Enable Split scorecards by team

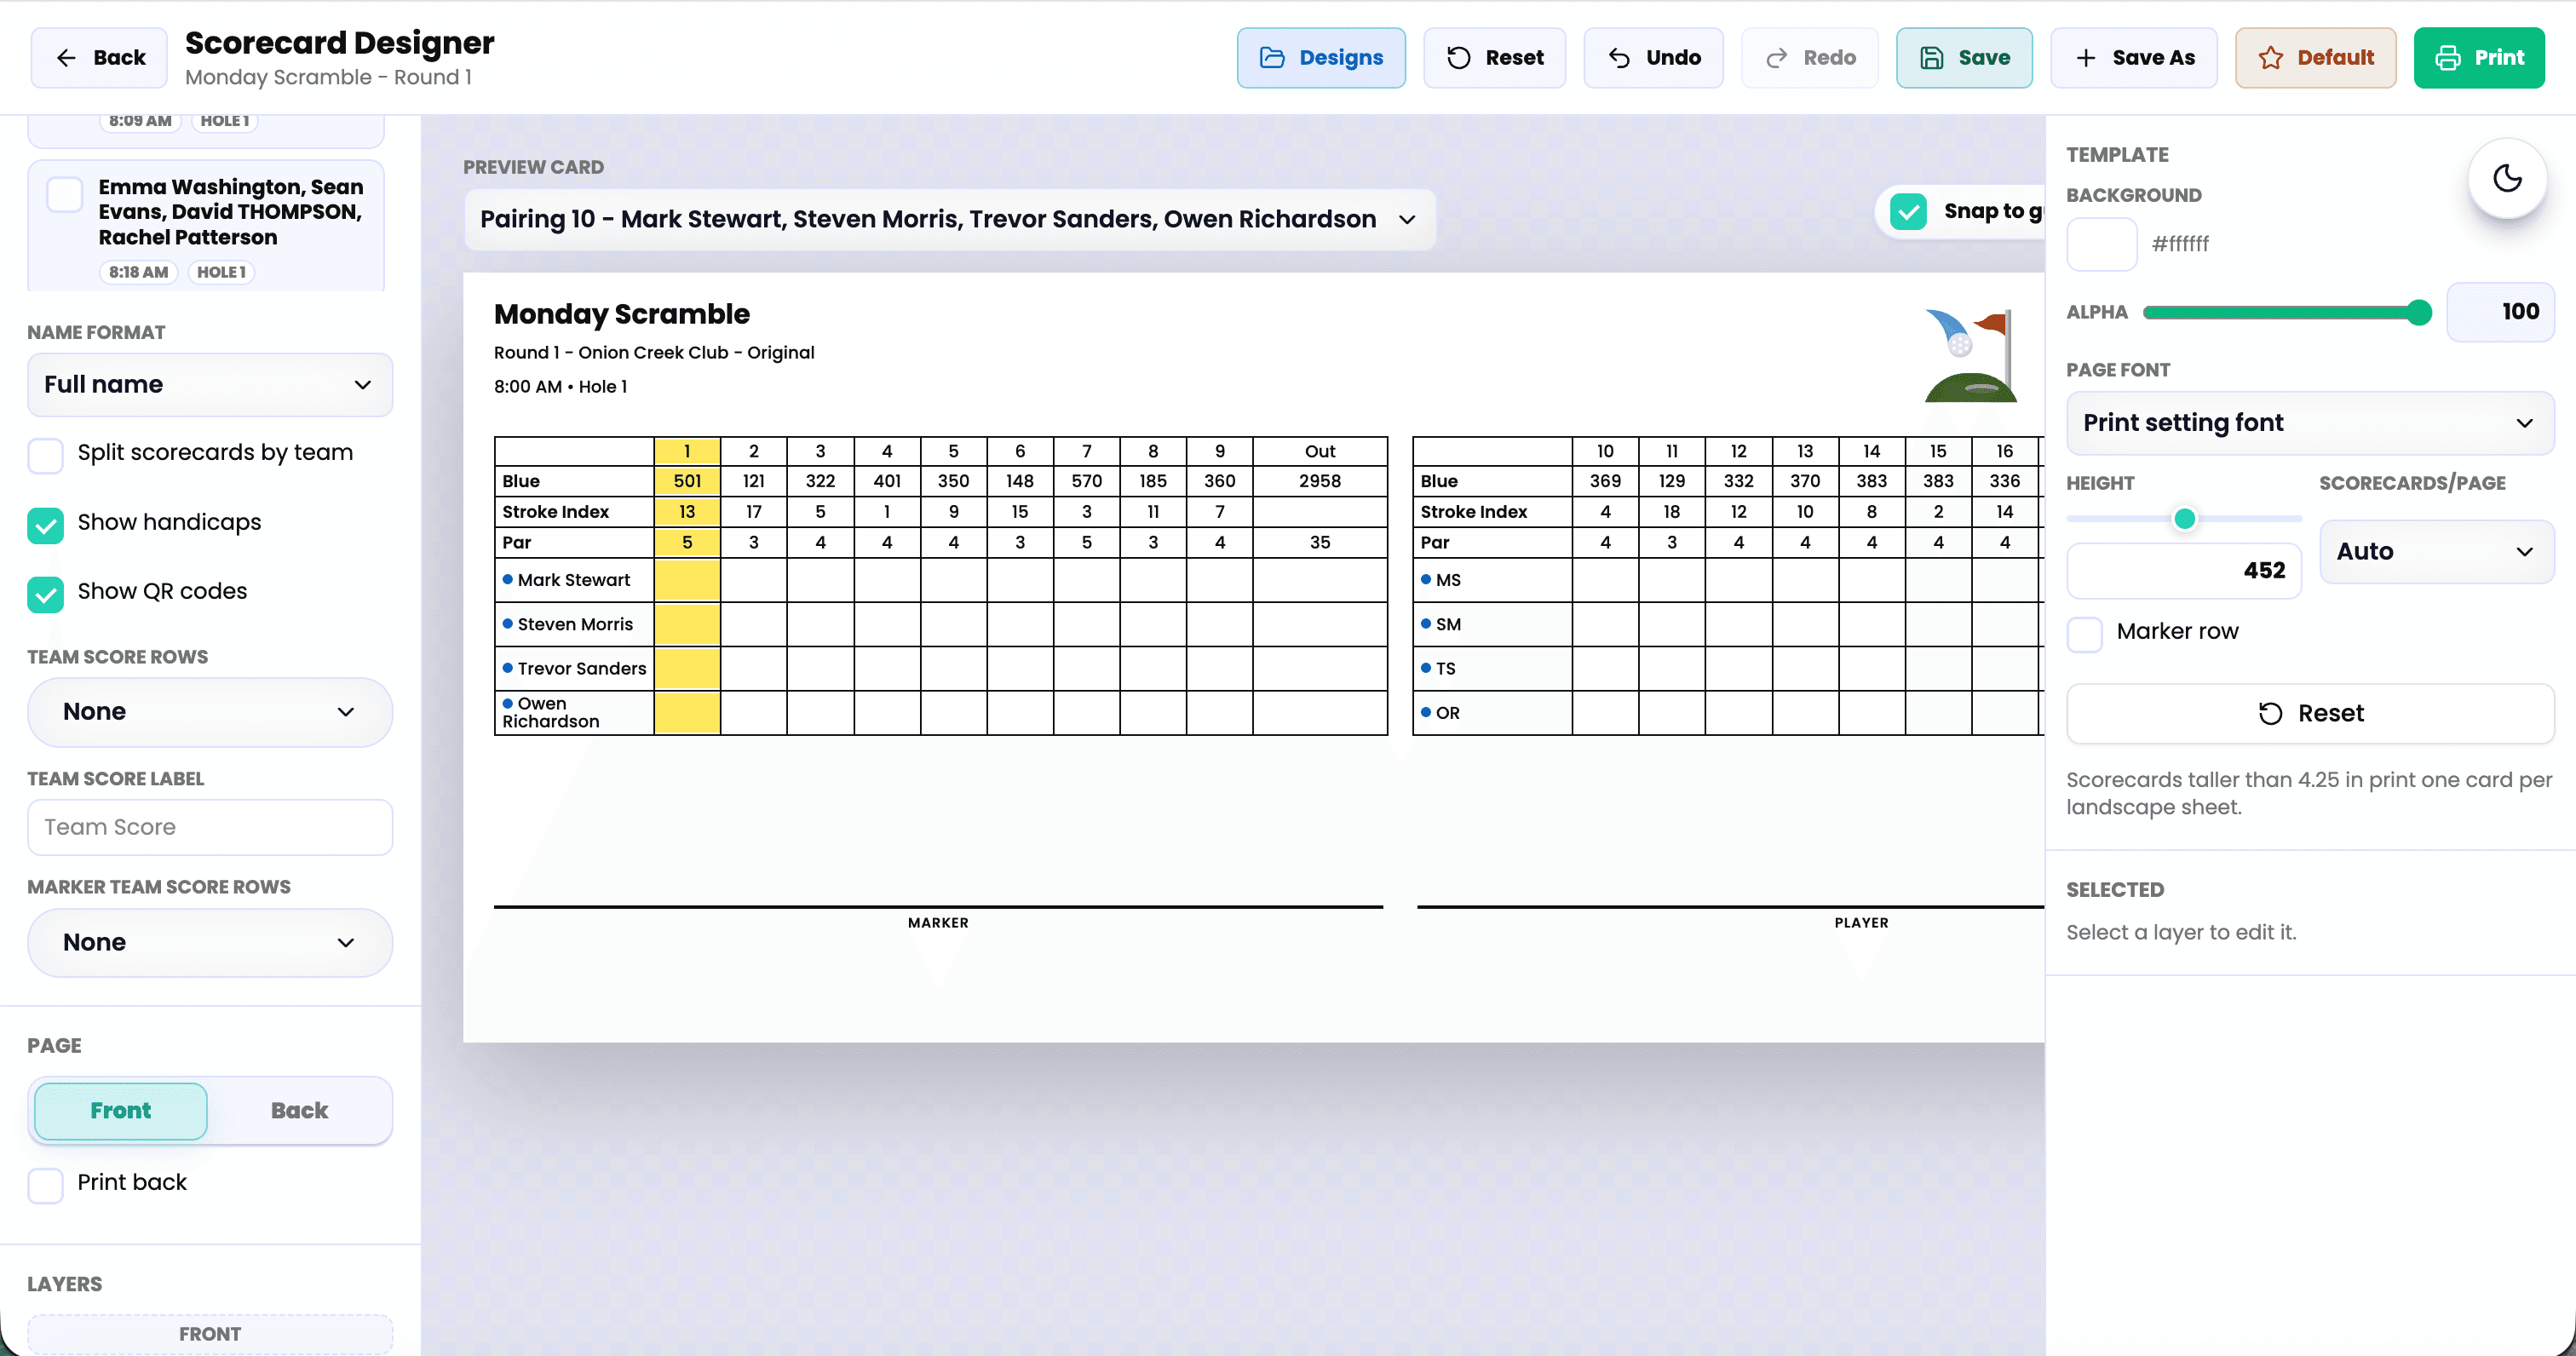[45, 455]
